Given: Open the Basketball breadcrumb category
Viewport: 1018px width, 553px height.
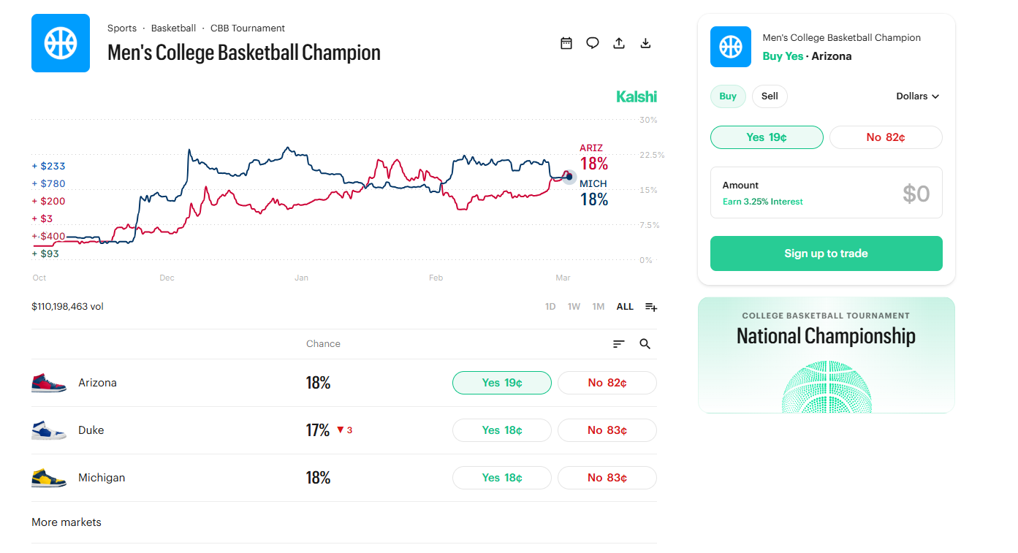Looking at the screenshot, I should [173, 28].
